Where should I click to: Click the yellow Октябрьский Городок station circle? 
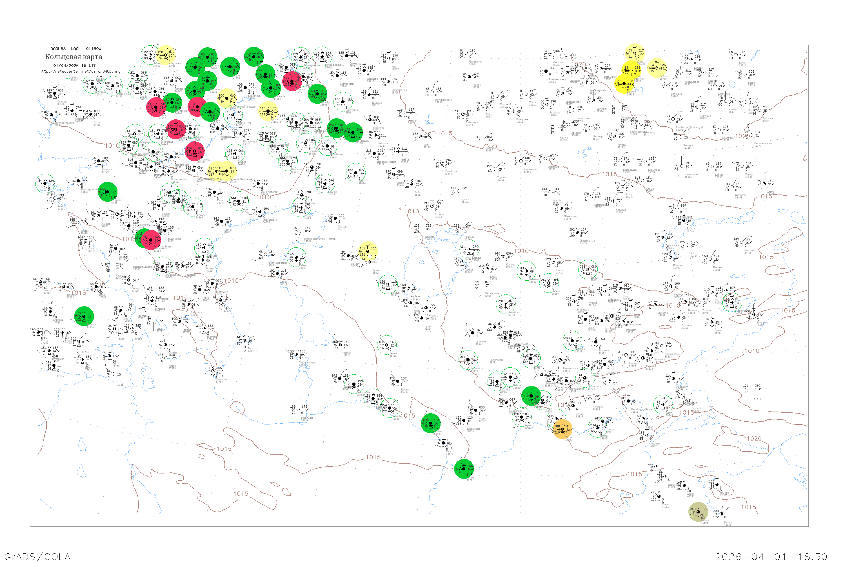pos(227,98)
